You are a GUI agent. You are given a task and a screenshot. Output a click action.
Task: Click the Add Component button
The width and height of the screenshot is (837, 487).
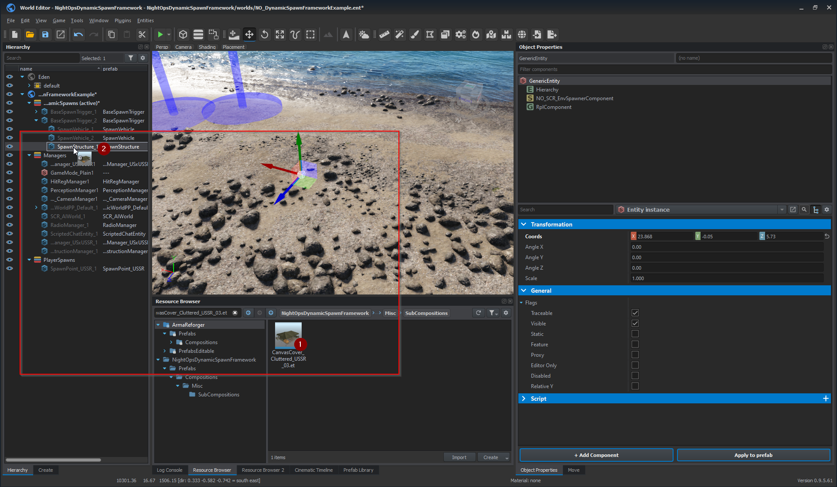tap(596, 455)
